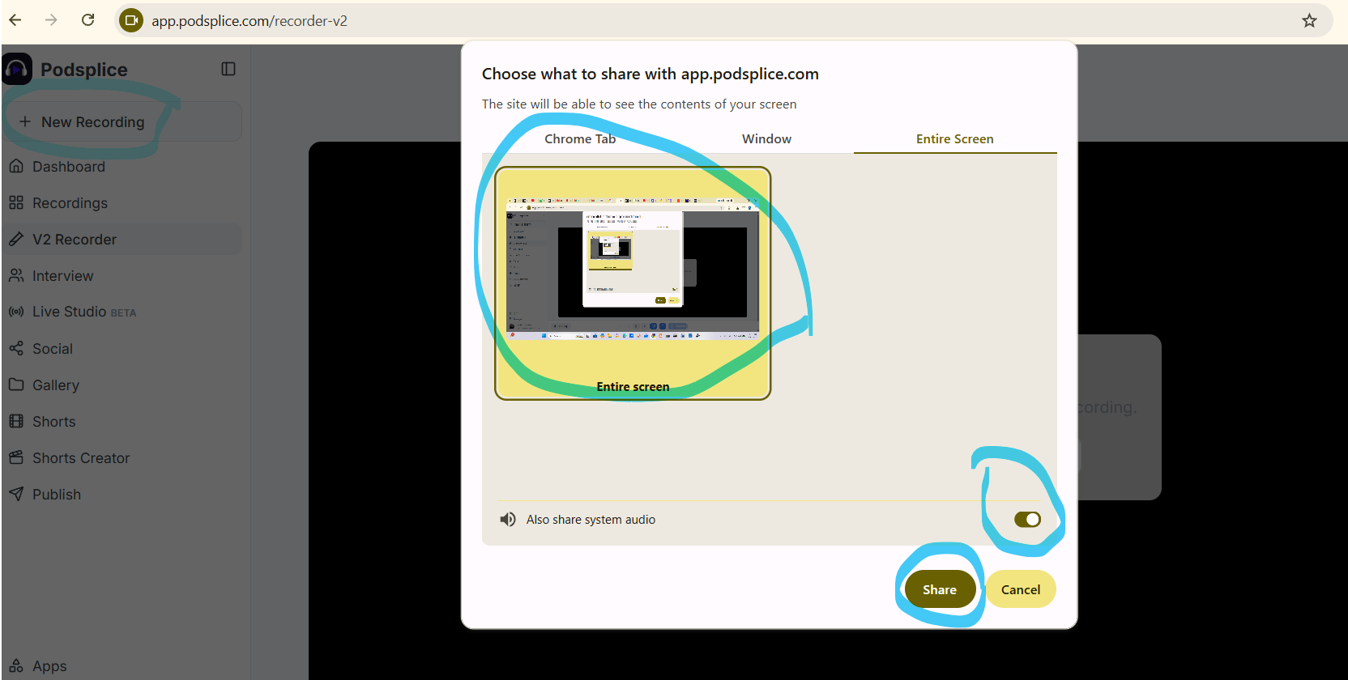The height and width of the screenshot is (680, 1348).
Task: Bookmark this page with the star icon
Action: coord(1309,20)
